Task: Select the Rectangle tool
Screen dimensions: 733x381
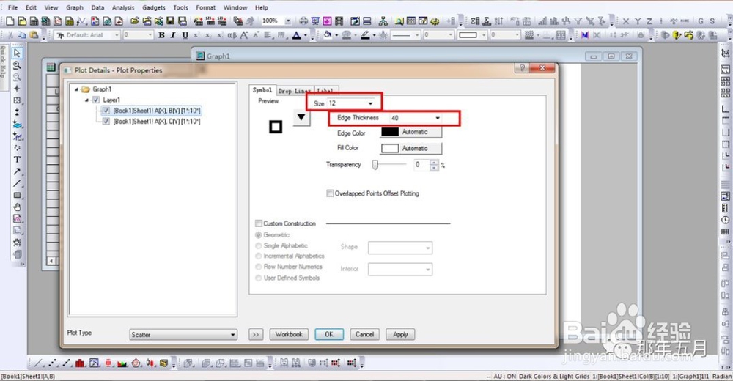Action: coord(17,196)
